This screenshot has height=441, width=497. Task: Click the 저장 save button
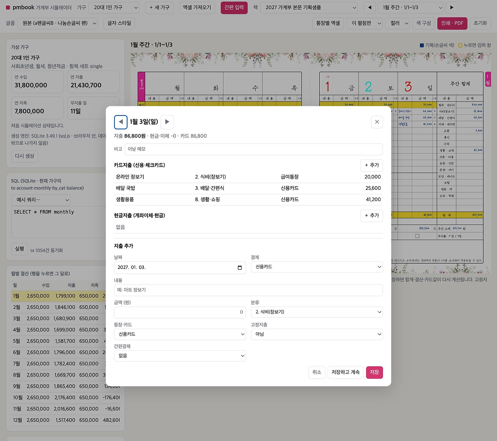tap(374, 372)
